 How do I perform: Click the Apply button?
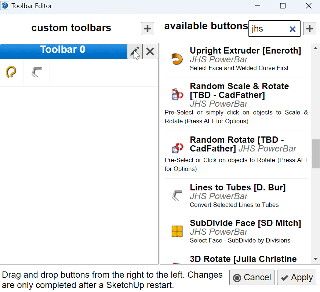(297, 277)
